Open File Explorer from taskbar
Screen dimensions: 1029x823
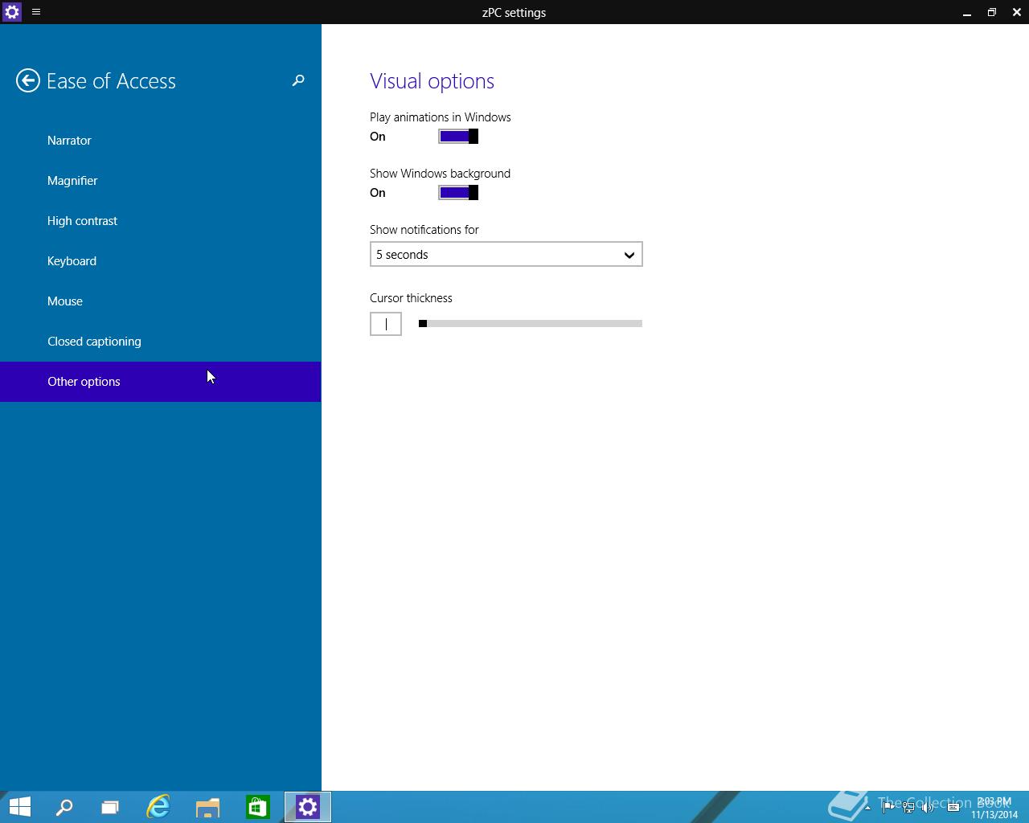[x=207, y=807]
